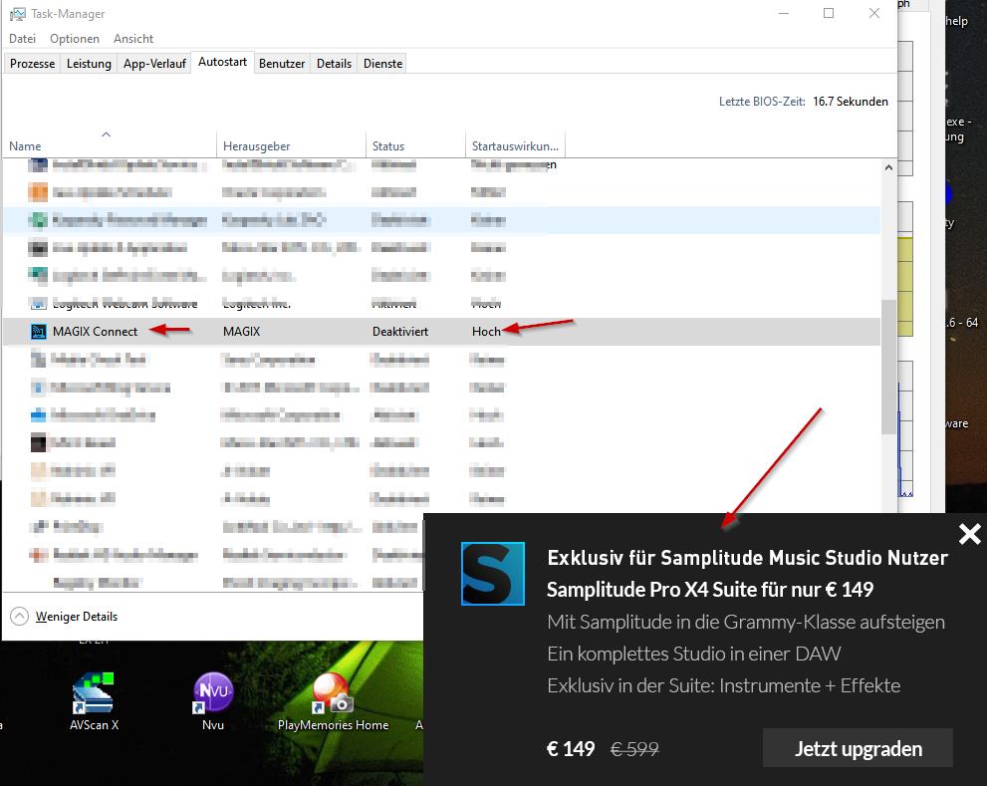Sort by the Startauswirkun... column header
This screenshot has height=786, width=987.
tap(515, 146)
